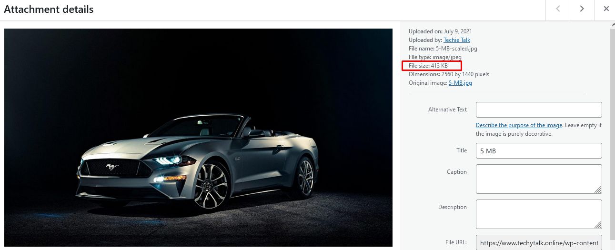The width and height of the screenshot is (615, 250).
Task: Click the File name 5-MB-scaled.jpg text
Action: click(443, 49)
